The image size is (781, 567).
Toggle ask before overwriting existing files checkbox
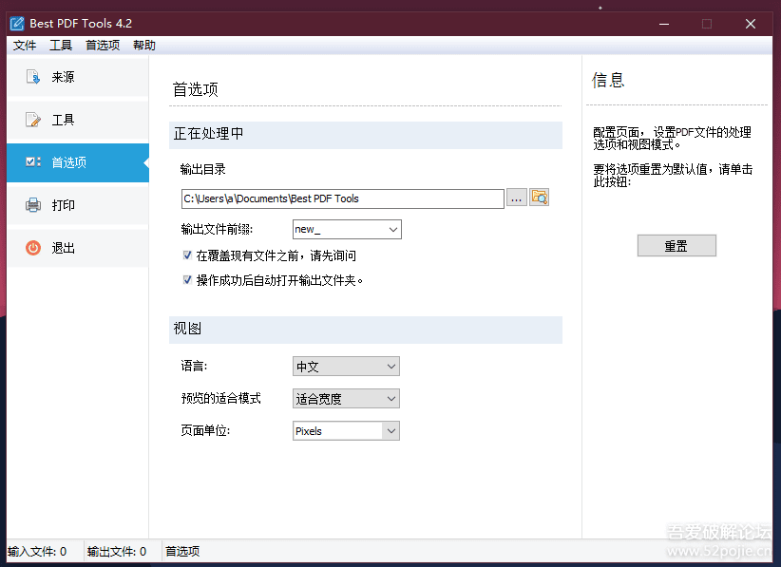pos(187,255)
